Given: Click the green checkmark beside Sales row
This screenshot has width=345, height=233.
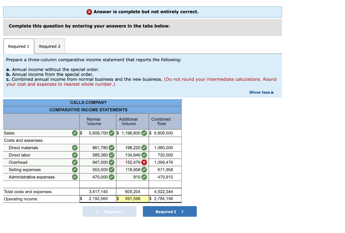Looking at the screenshot, I should coord(75,133).
